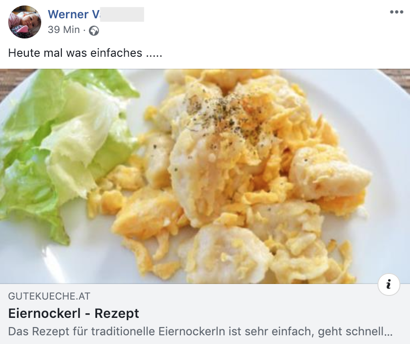Screen dimensions: 410x344
Task: Click the word 'Rezept' in the card title
Action: tap(117, 313)
